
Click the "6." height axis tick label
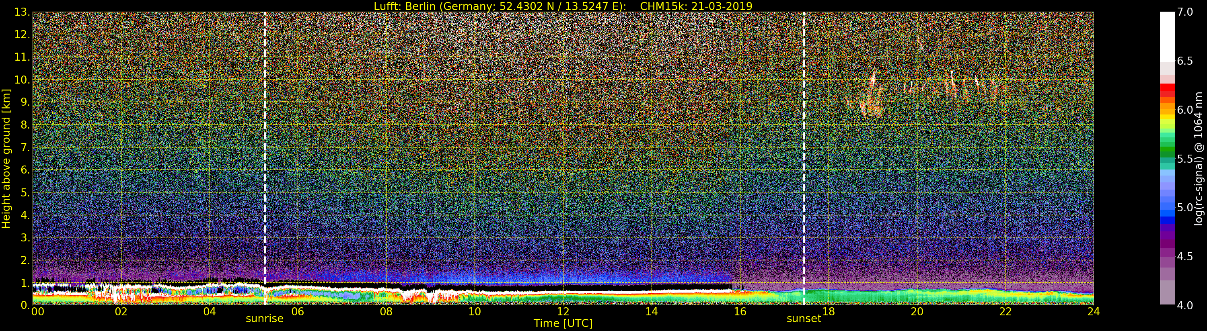tap(25, 170)
